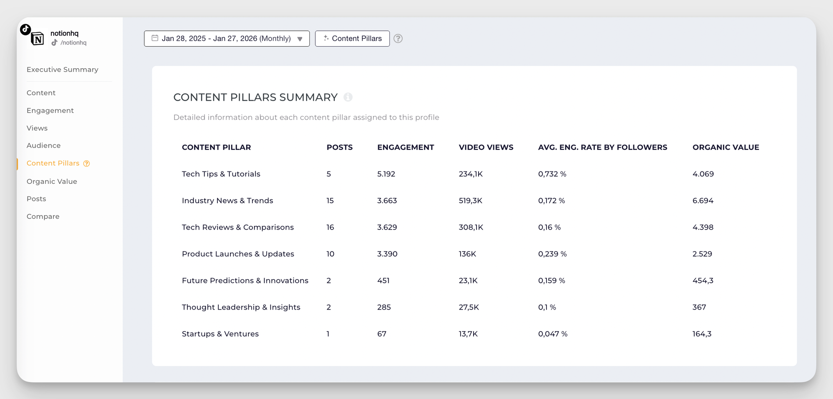Select the Tech Tips & Tutorials row
The height and width of the screenshot is (399, 833).
[221, 174]
